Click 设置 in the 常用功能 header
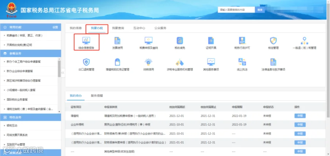 coord(55,28)
